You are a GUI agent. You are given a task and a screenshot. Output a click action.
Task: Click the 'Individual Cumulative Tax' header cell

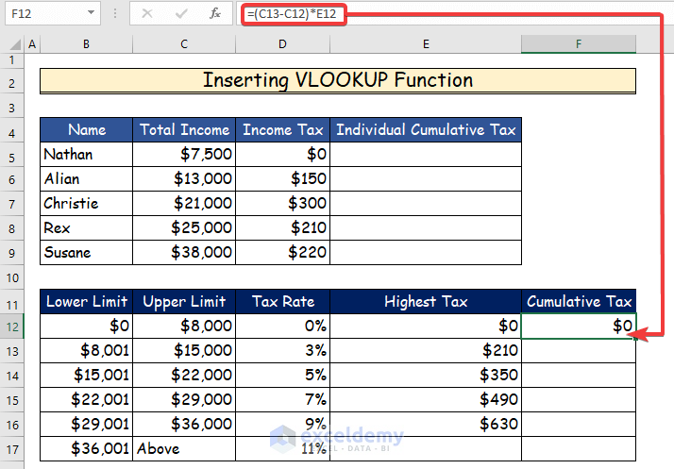[426, 130]
